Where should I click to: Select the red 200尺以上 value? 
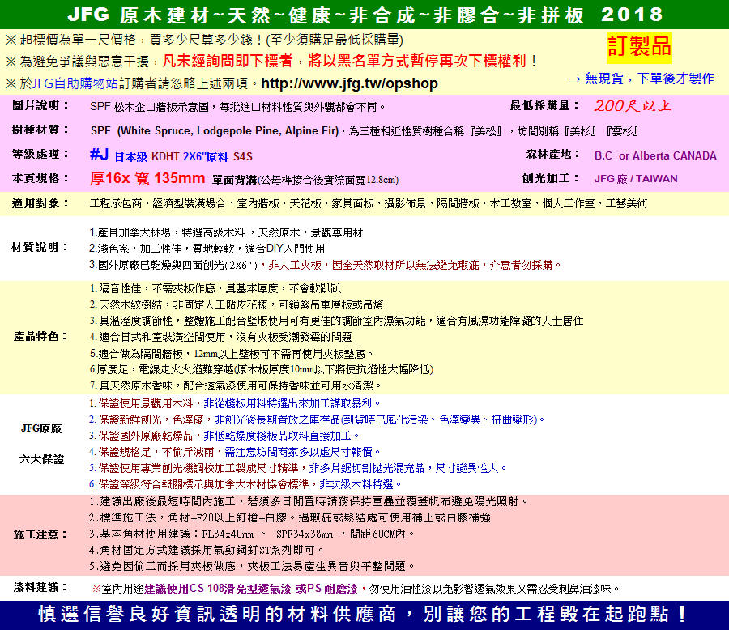(633, 106)
